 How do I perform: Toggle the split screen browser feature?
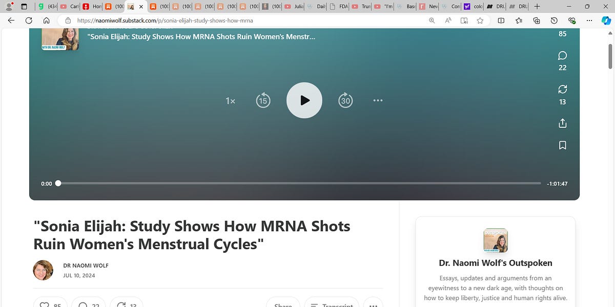[x=501, y=20]
